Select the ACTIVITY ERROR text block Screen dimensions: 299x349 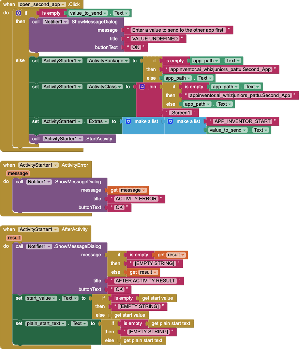coord(136,199)
